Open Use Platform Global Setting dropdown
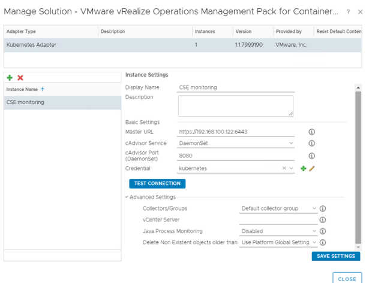The image size is (369, 283). pos(314,242)
